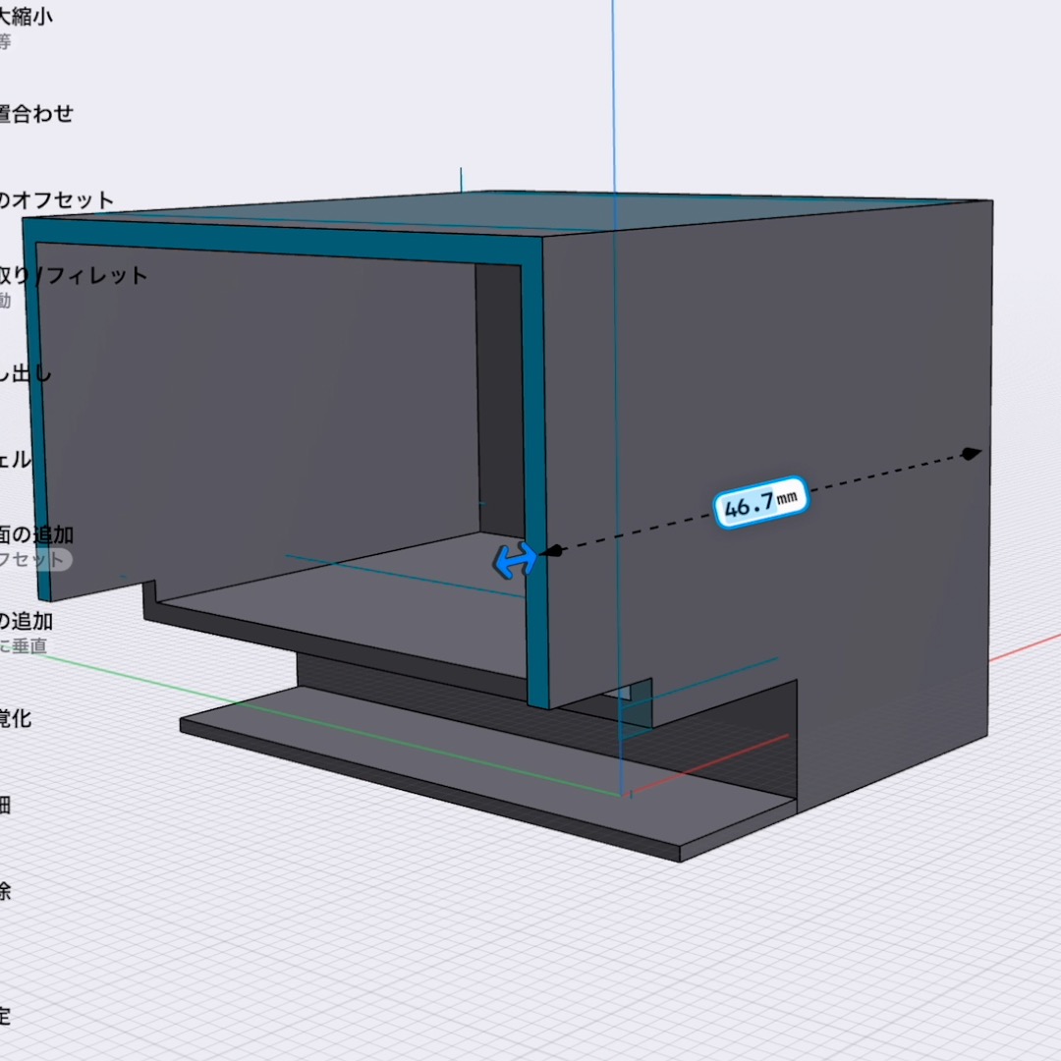Open the 面のオフセット face offset tool

57,200
